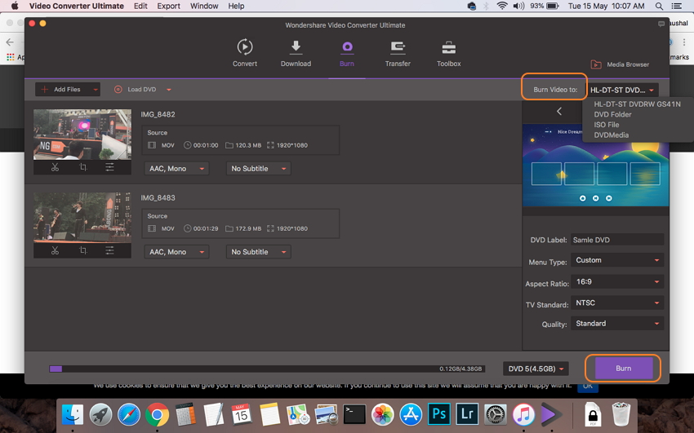This screenshot has height=433, width=694.
Task: Switch to the Convert tab
Action: (x=245, y=54)
